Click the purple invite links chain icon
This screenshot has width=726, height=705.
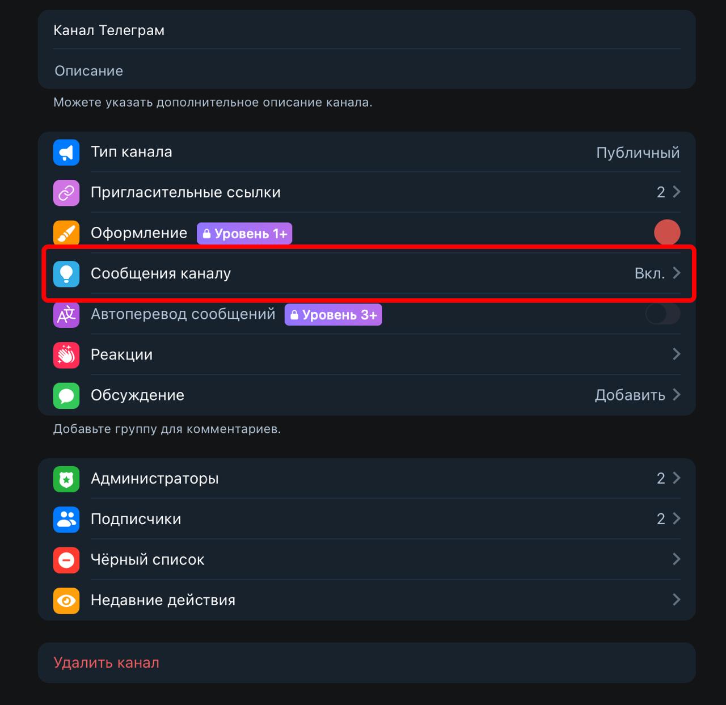pyautogui.click(x=66, y=193)
